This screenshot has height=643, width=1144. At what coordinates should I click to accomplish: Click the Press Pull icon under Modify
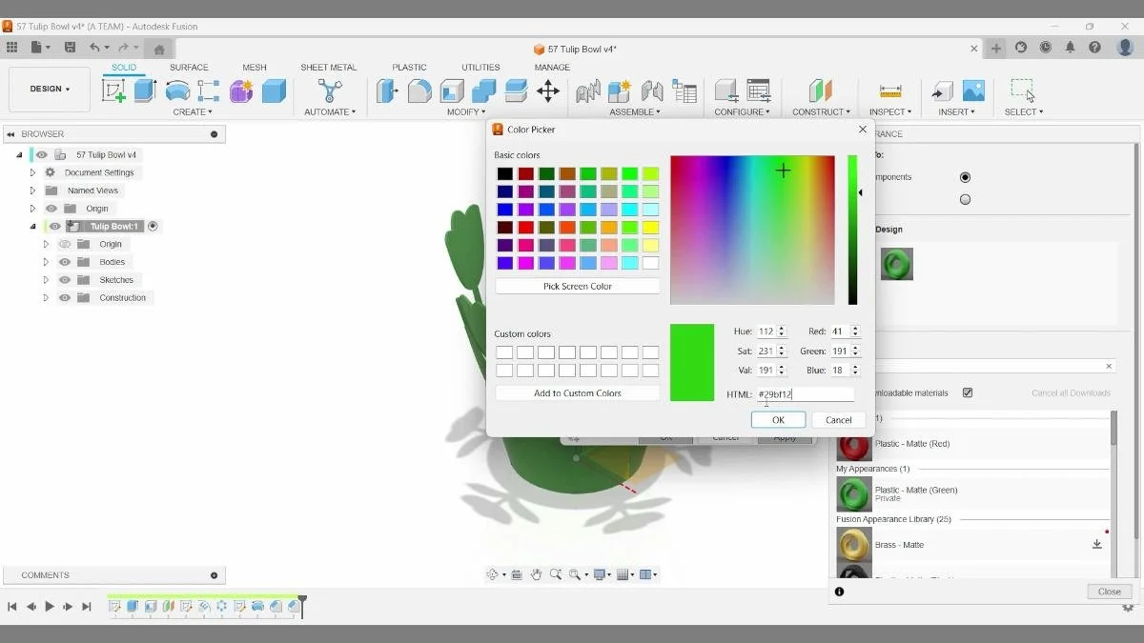click(x=387, y=91)
